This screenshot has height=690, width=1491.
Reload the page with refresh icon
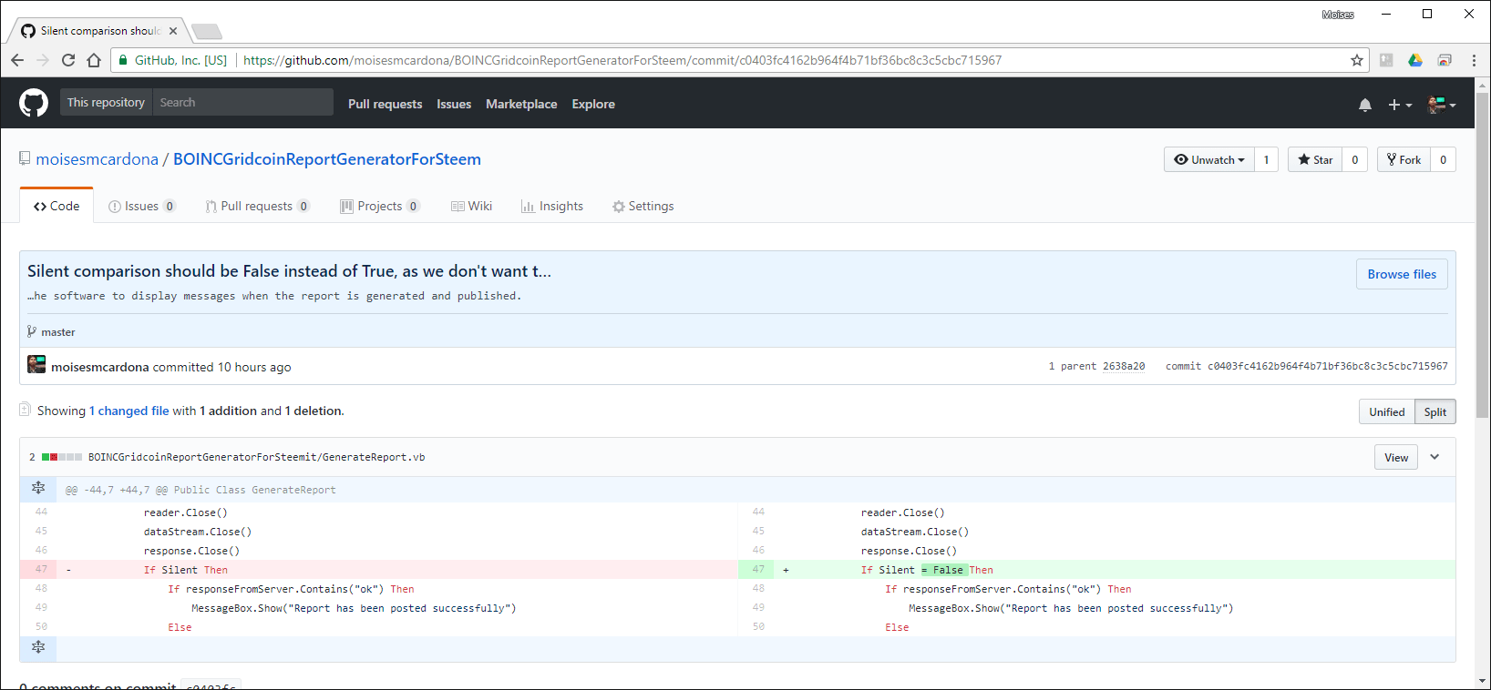(x=68, y=60)
